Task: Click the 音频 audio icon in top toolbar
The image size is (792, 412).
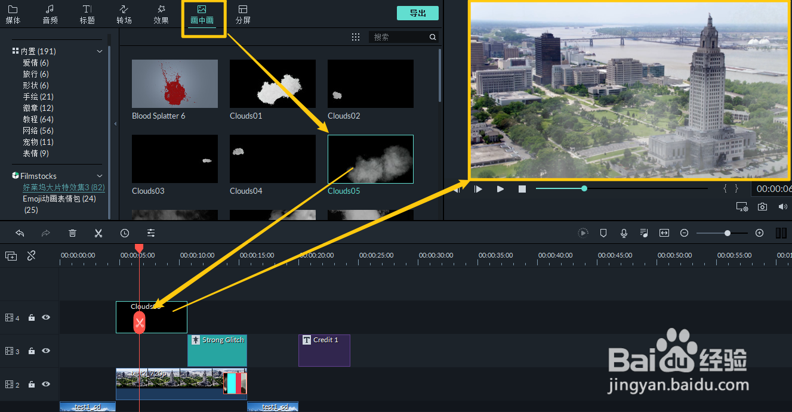Action: pyautogui.click(x=50, y=13)
